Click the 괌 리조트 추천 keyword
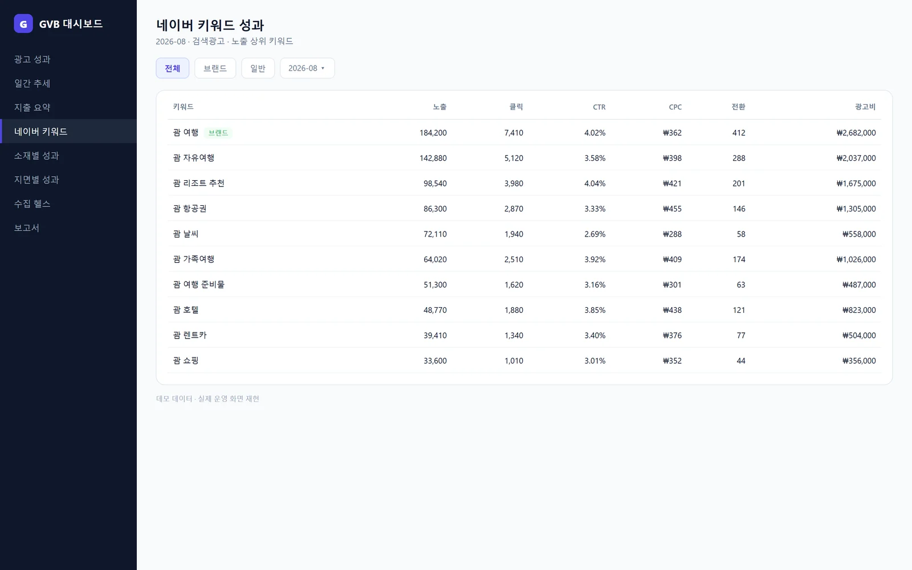Screen dimensions: 912x570 point(198,183)
